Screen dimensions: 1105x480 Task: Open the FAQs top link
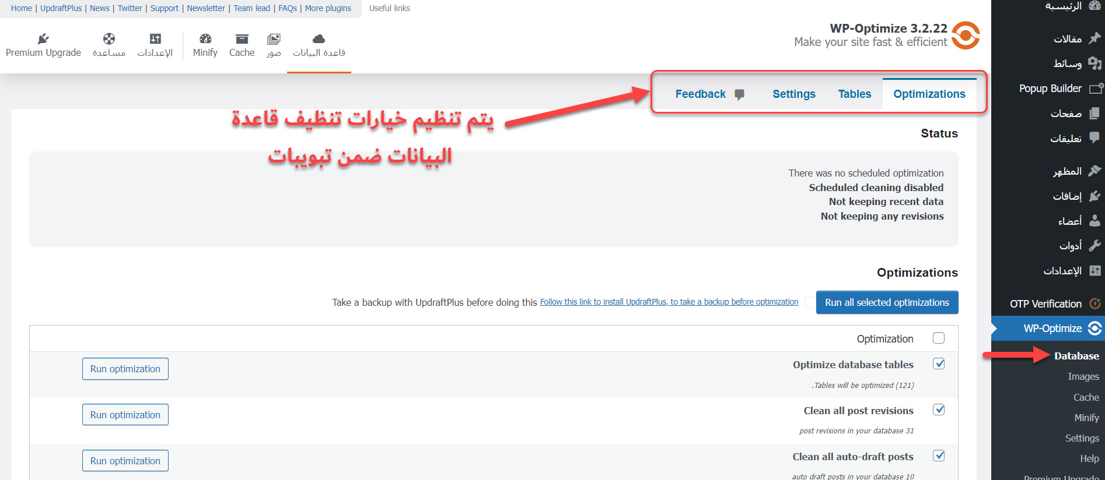288,8
